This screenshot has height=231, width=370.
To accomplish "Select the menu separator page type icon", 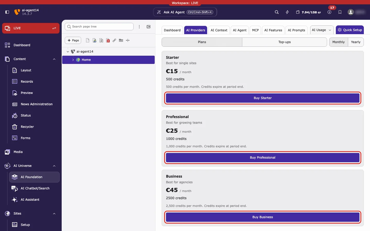I will point(128,40).
